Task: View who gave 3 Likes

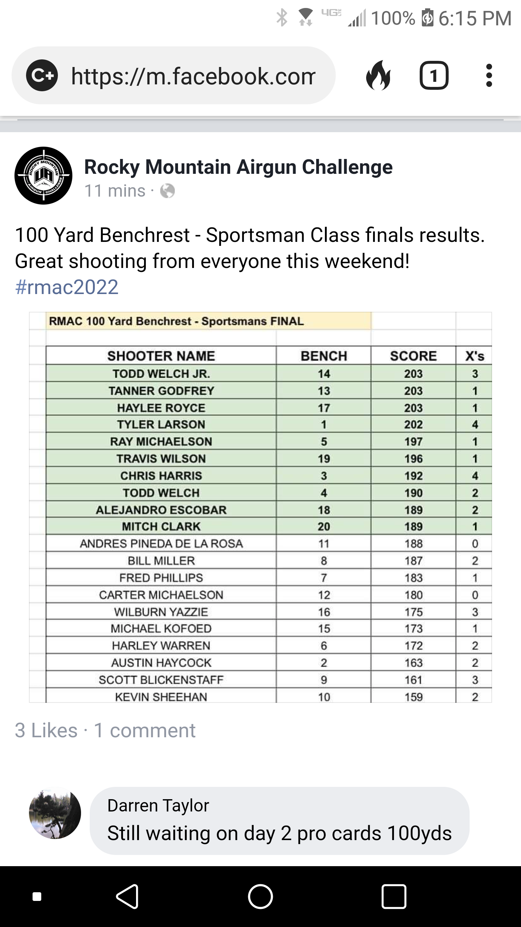Action: [46, 730]
